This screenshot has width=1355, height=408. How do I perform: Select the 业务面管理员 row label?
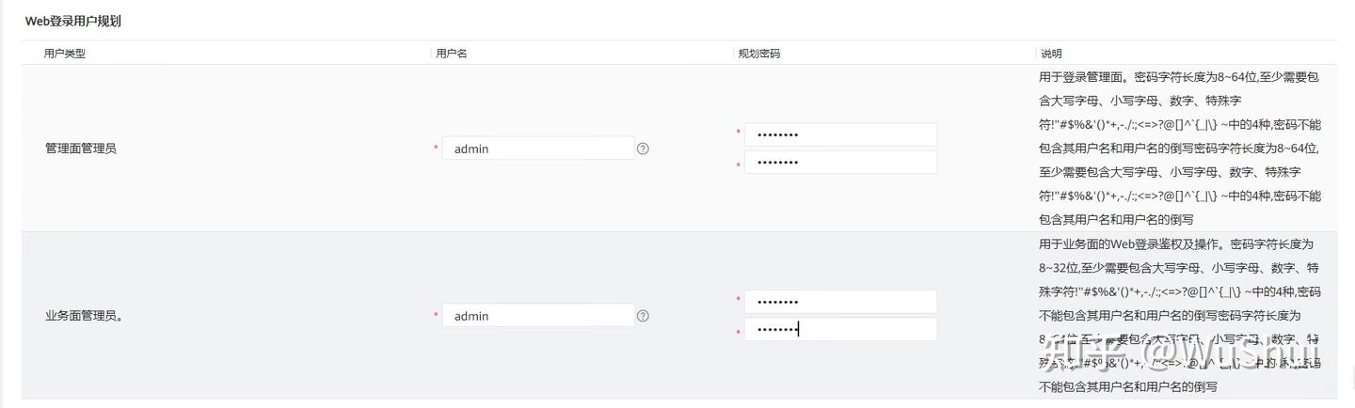coord(85,316)
